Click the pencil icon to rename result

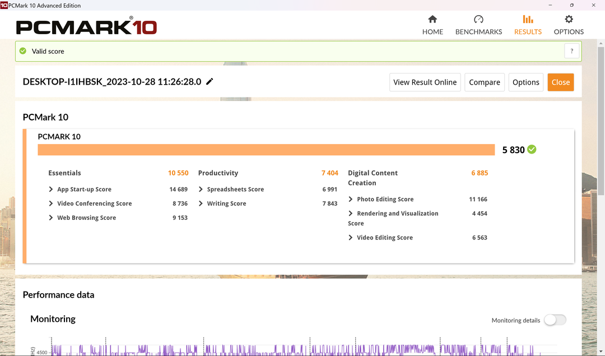210,82
